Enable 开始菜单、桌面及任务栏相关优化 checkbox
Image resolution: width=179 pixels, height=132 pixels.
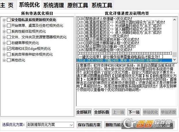(x=9, y=25)
